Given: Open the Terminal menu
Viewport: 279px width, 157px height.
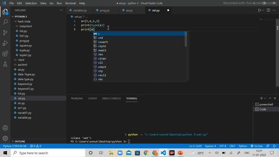Looking at the screenshot, I should 70,3.
